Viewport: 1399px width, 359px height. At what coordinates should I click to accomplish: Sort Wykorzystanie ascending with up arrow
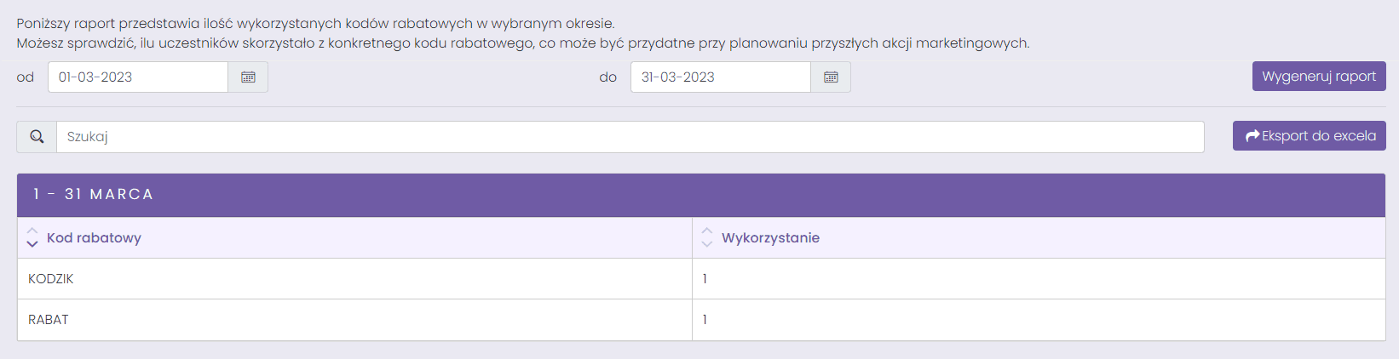(707, 231)
